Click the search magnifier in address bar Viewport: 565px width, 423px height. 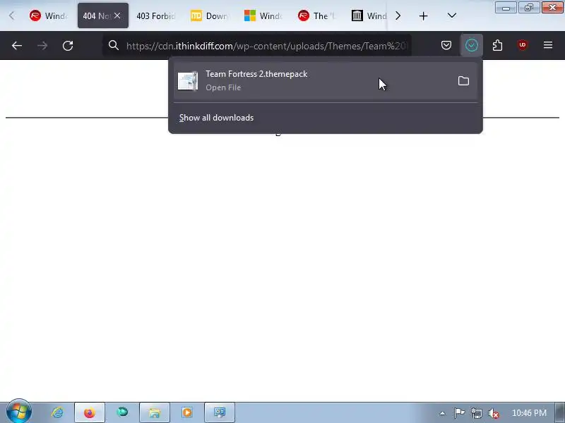click(x=114, y=45)
